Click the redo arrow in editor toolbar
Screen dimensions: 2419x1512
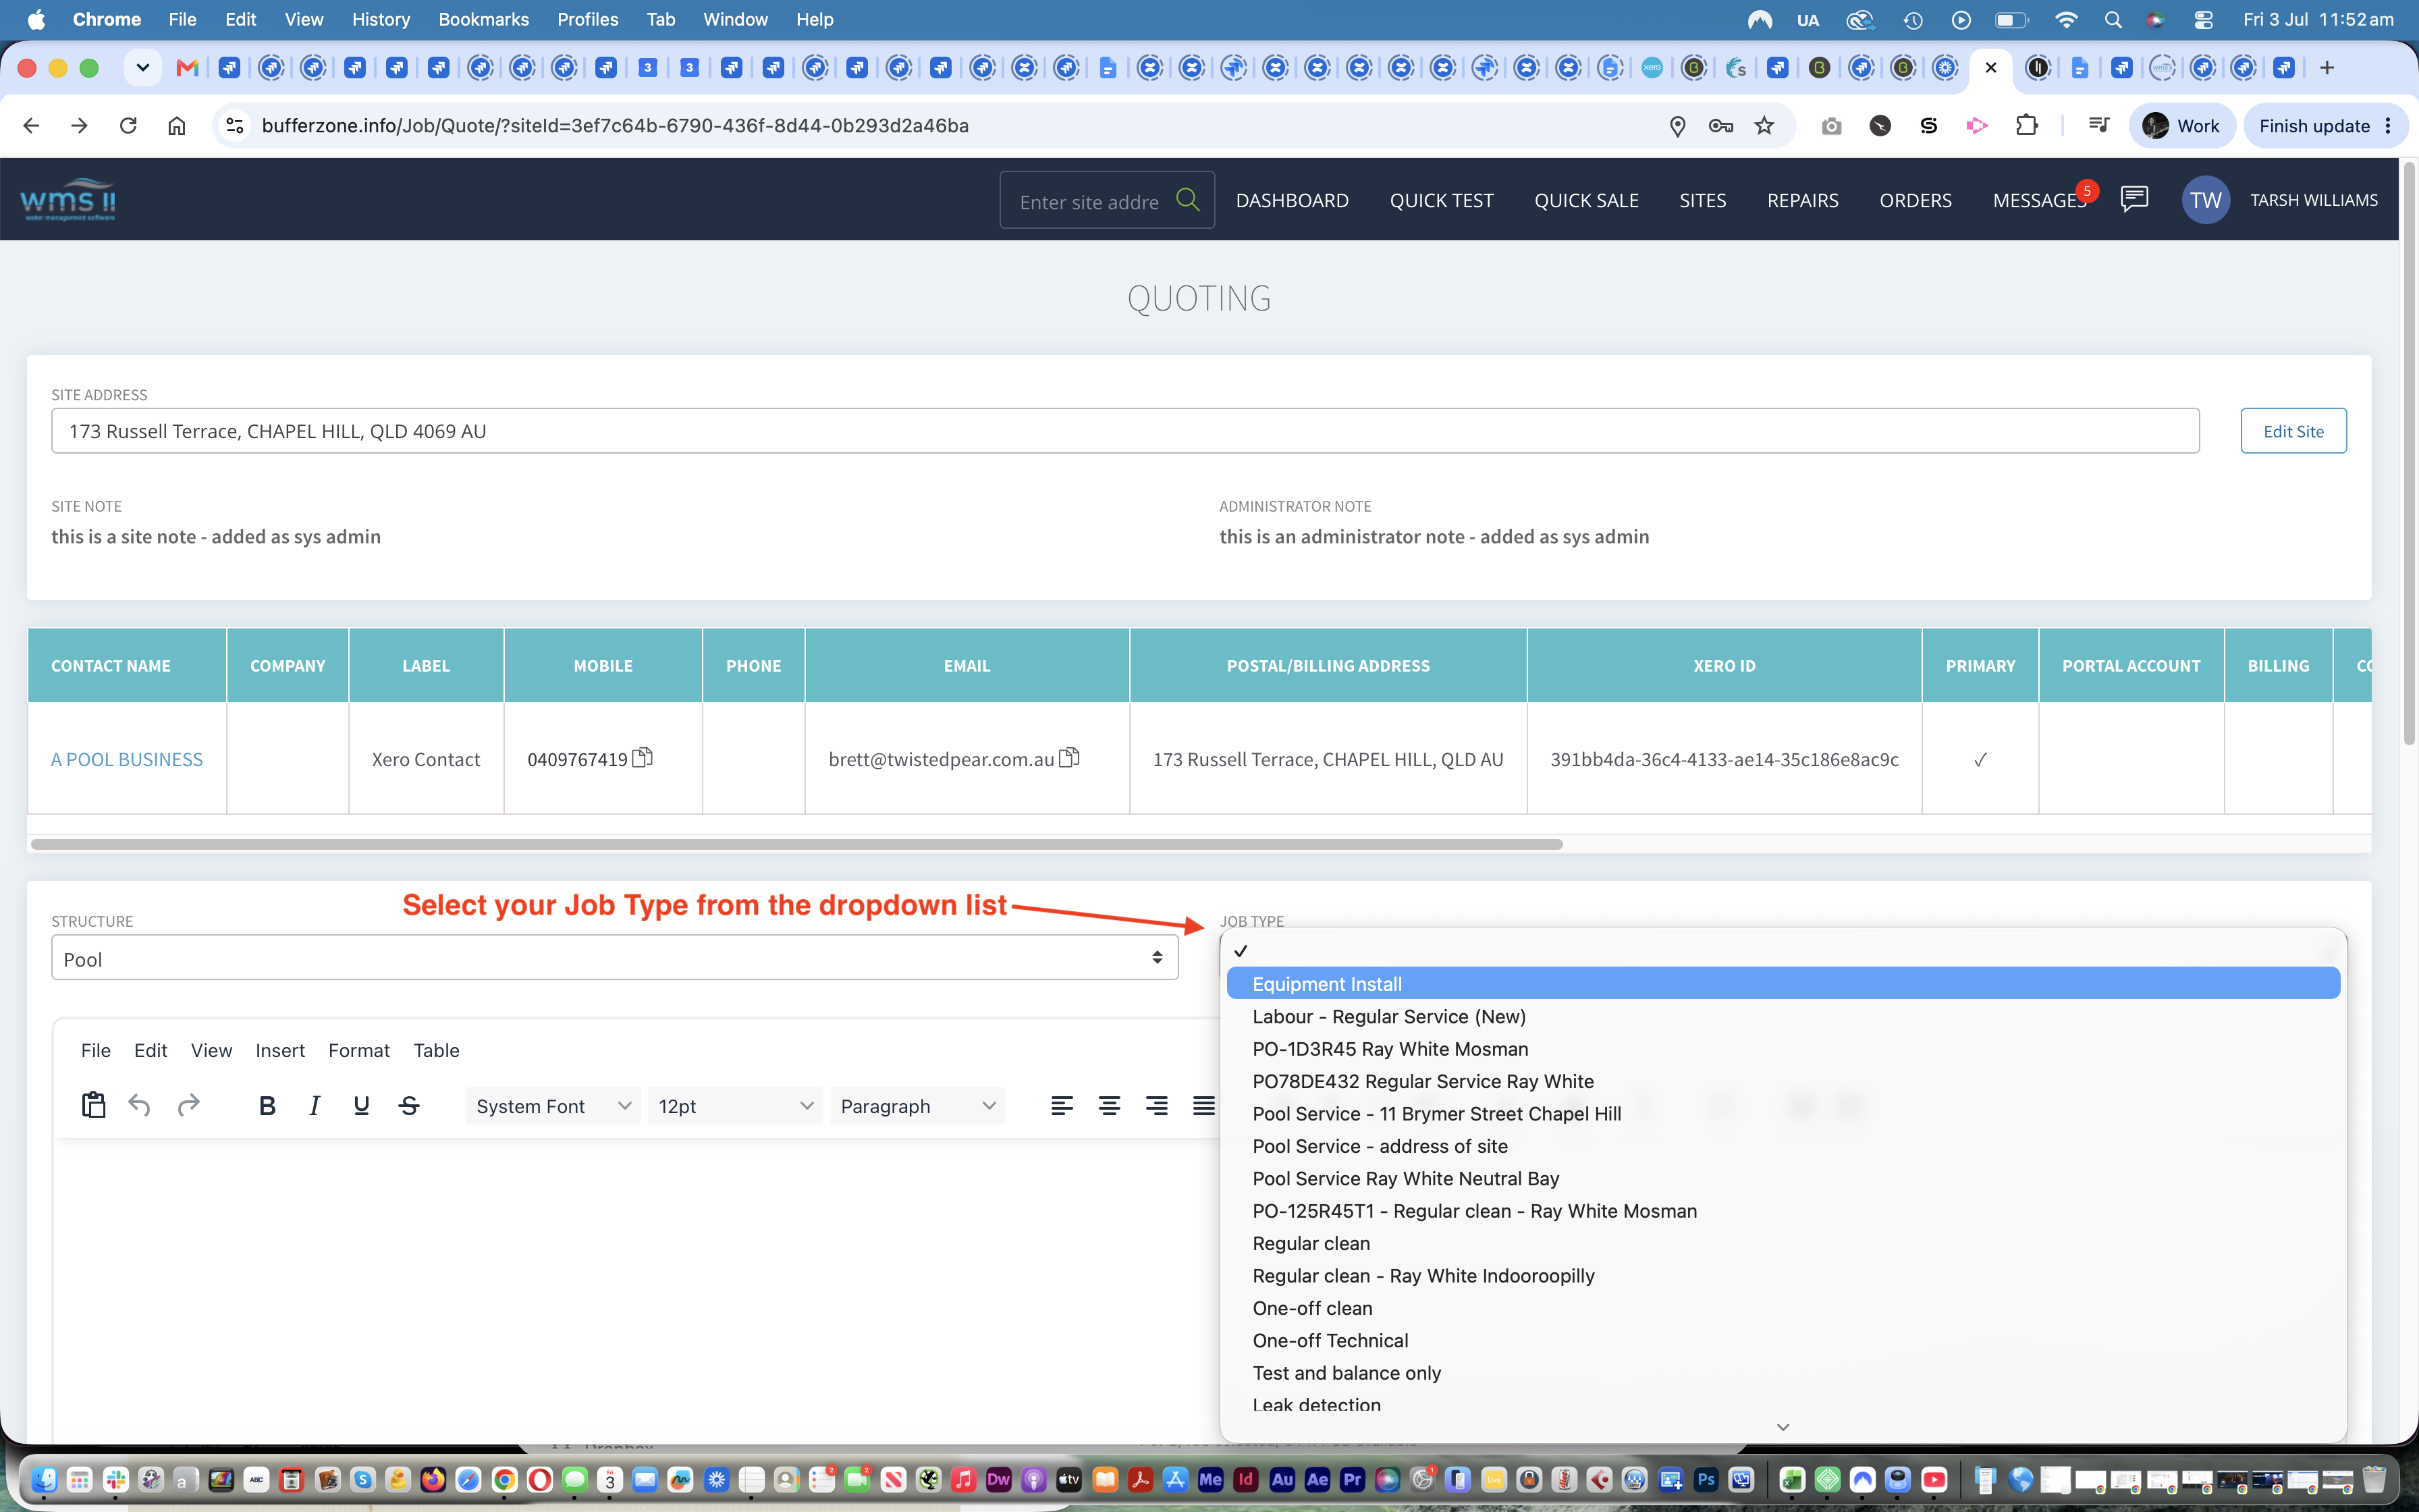click(188, 1105)
